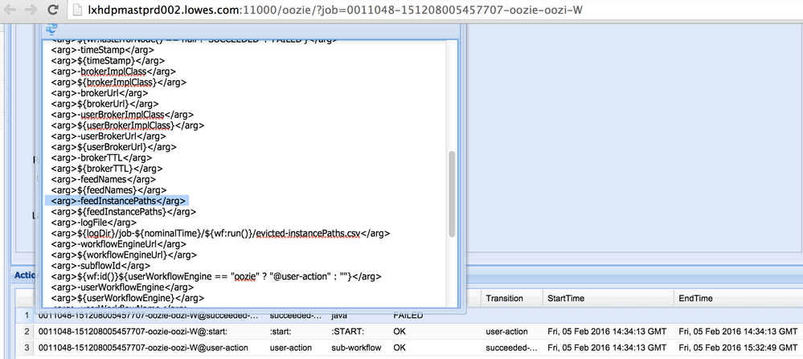Click the ${brokerImplClass} arg line
Image resolution: width=803 pixels, height=359 pixels.
(x=118, y=83)
